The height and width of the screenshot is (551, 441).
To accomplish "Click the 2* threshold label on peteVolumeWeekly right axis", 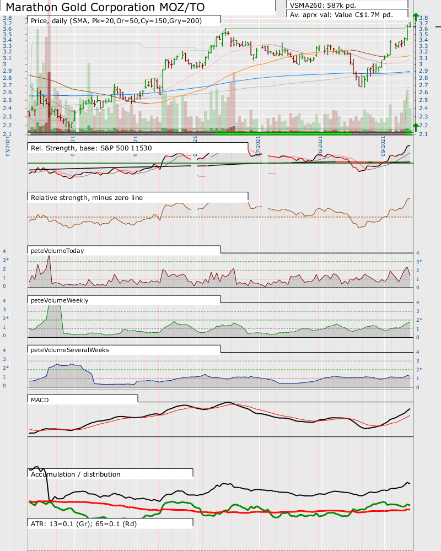I will click(x=419, y=320).
